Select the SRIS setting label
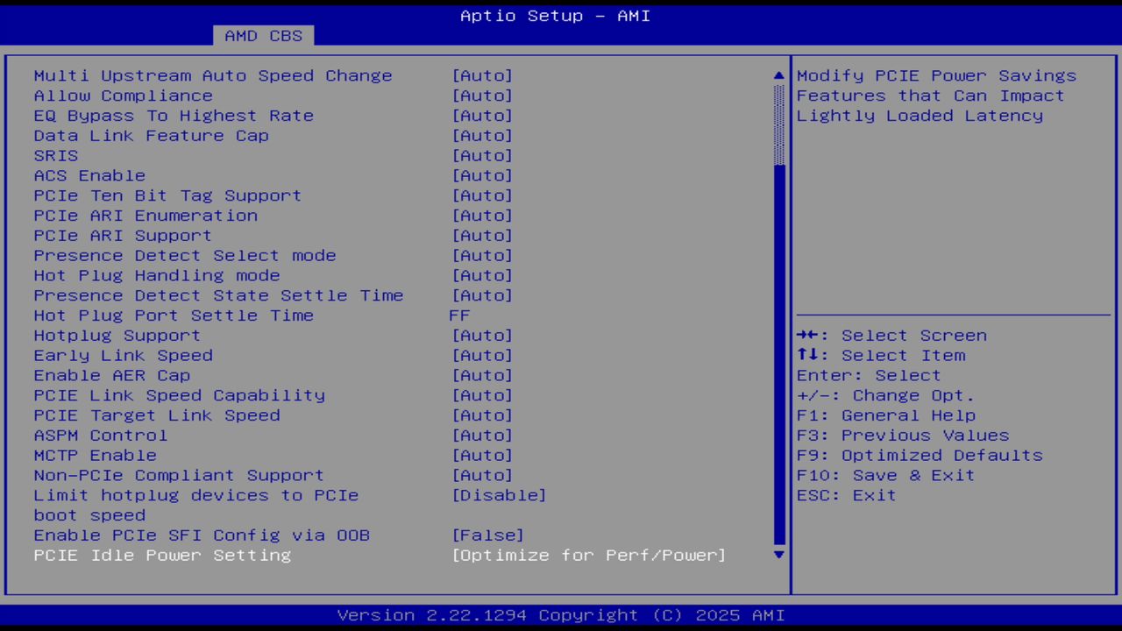The height and width of the screenshot is (631, 1122). 56,156
